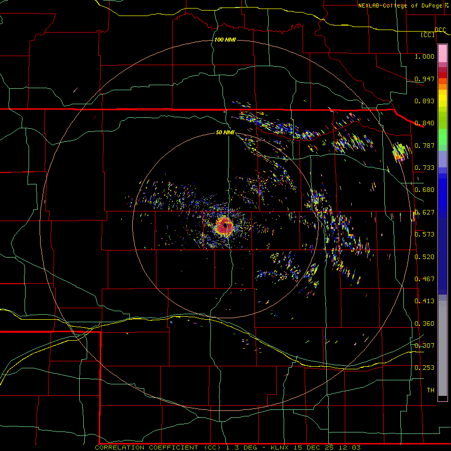Click the 0.413 value on the scale
Viewport: 451px width, 451px height.
pyautogui.click(x=424, y=301)
